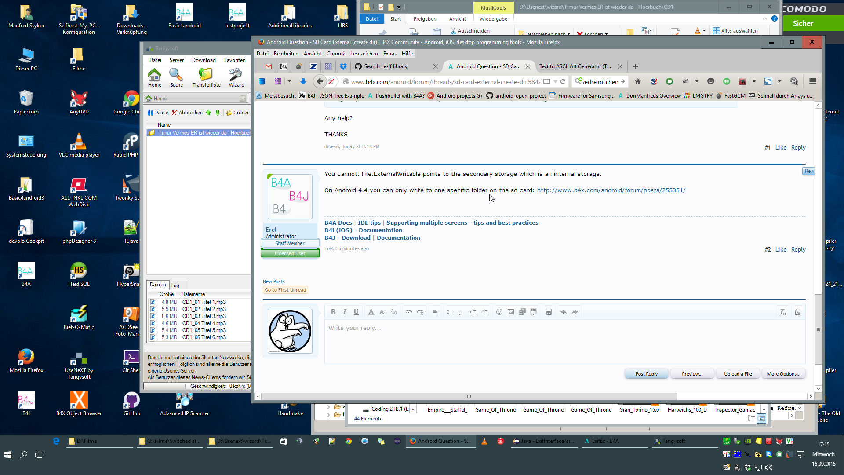Open the forum post 255351 link
The height and width of the screenshot is (475, 844).
611,190
